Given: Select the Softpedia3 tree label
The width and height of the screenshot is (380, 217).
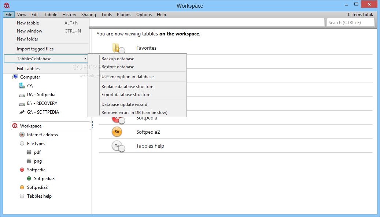Looking at the screenshot, I should [x=44, y=179].
